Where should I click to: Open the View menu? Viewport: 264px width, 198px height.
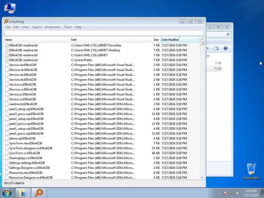(26, 27)
